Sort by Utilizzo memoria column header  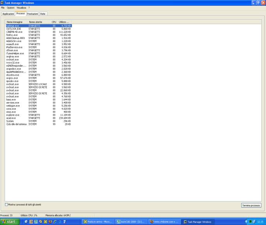(64, 22)
